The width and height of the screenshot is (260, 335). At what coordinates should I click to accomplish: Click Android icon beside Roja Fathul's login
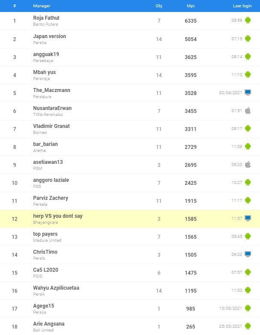point(248,20)
